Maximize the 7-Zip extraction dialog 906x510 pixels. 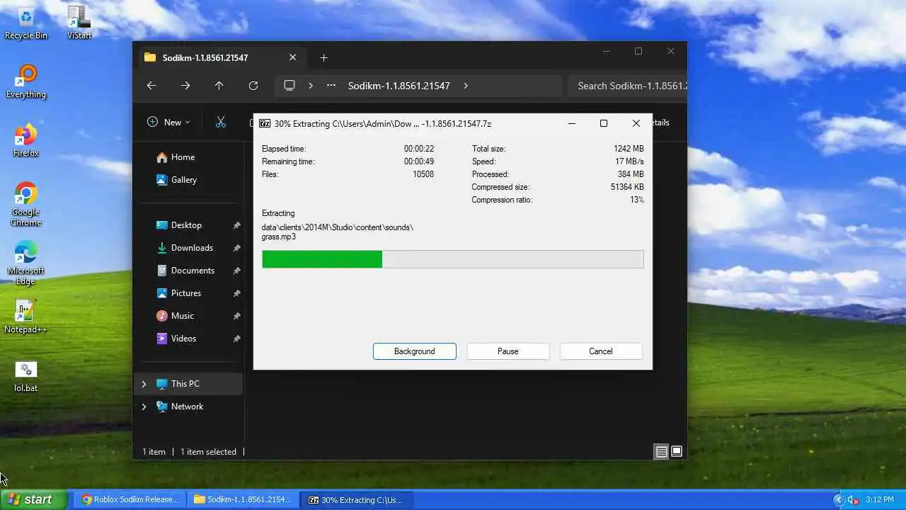(604, 123)
